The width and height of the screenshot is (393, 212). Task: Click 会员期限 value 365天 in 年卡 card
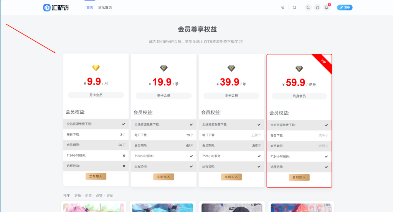(x=256, y=145)
